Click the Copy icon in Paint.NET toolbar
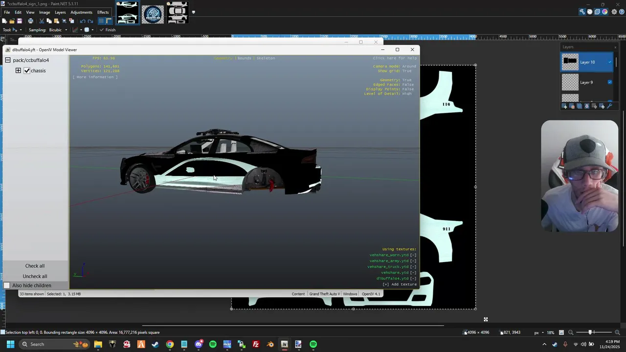 click(x=49, y=21)
